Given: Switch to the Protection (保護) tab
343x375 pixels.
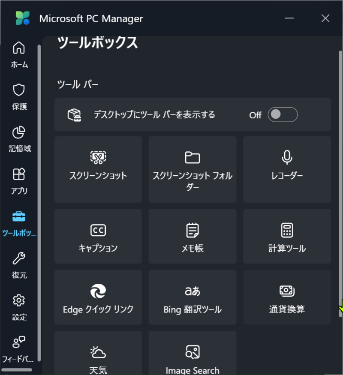Looking at the screenshot, I should (19, 97).
